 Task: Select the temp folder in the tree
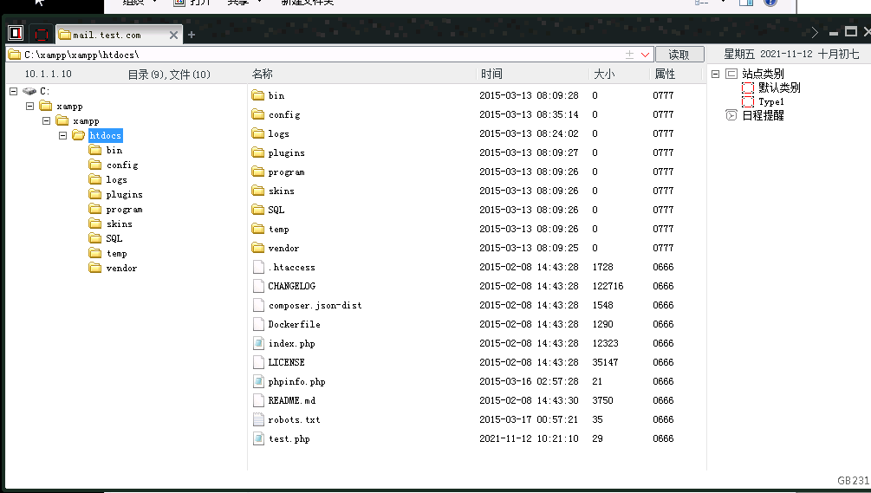(116, 253)
